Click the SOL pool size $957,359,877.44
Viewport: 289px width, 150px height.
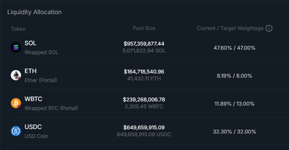point(144,44)
